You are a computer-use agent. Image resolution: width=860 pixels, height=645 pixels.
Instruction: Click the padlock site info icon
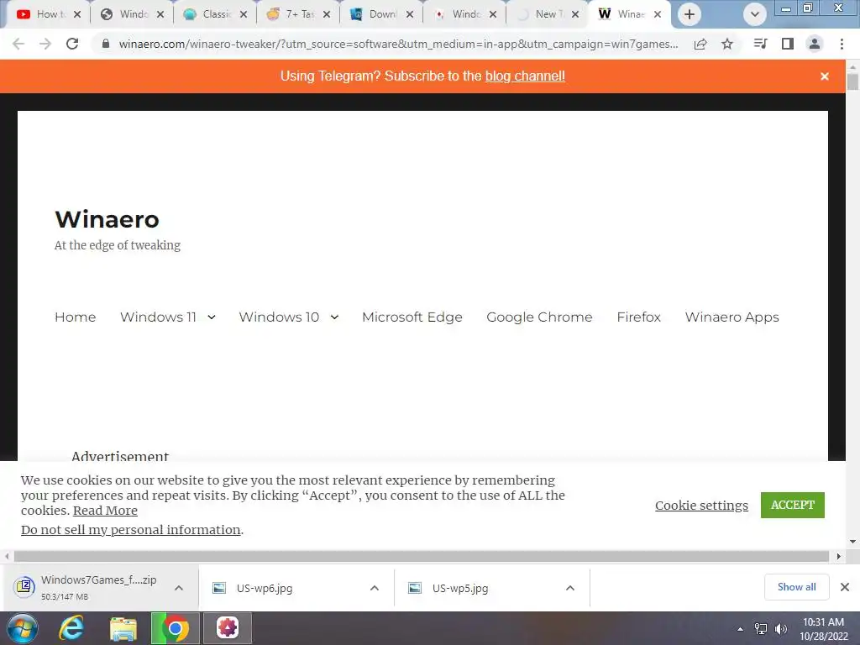106,44
